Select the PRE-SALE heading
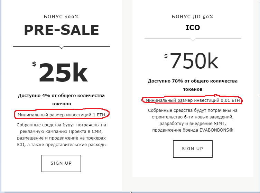The image size is (260, 193). tap(62, 30)
